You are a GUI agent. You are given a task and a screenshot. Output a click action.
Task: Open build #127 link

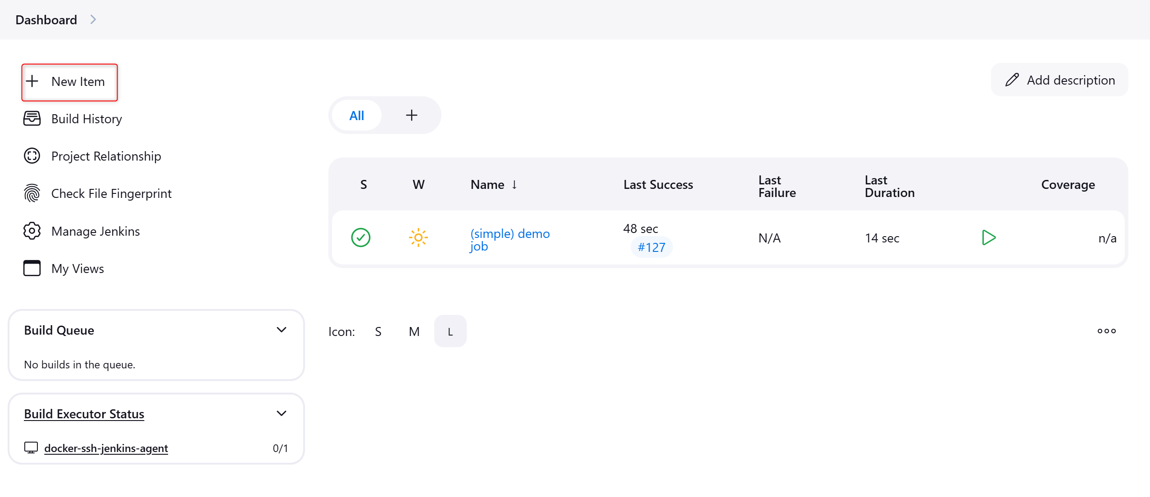pyautogui.click(x=651, y=247)
